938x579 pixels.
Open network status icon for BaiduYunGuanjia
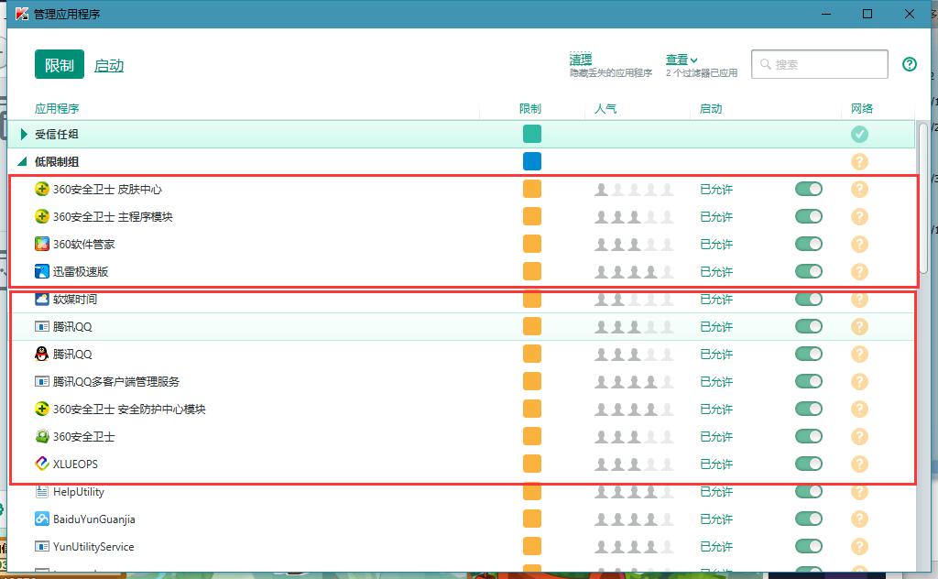(859, 519)
